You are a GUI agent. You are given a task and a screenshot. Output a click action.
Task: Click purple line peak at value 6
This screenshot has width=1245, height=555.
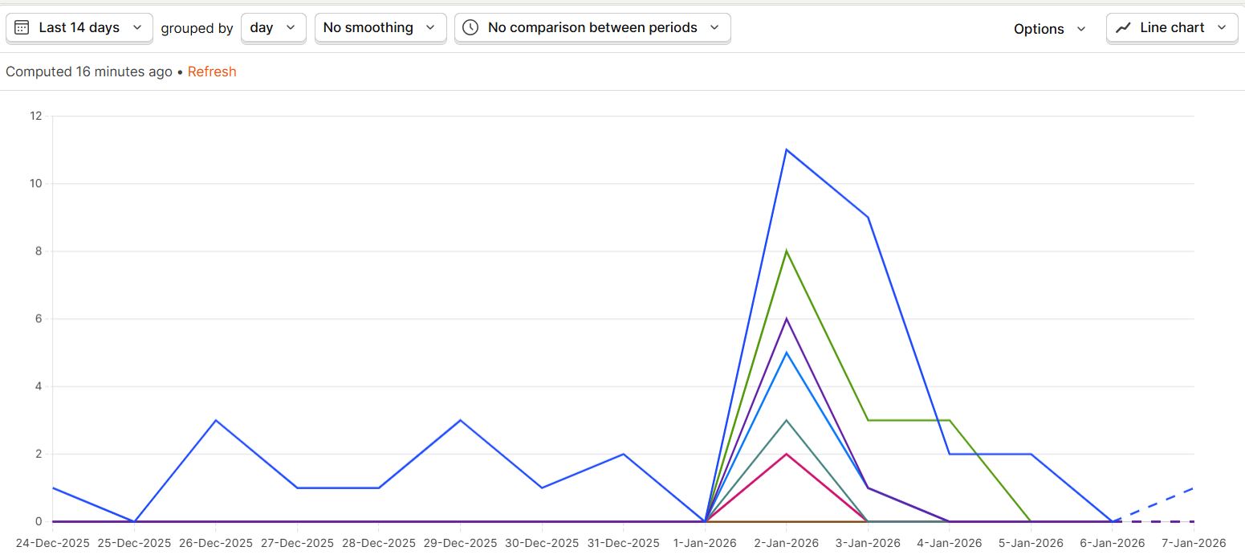tap(787, 319)
